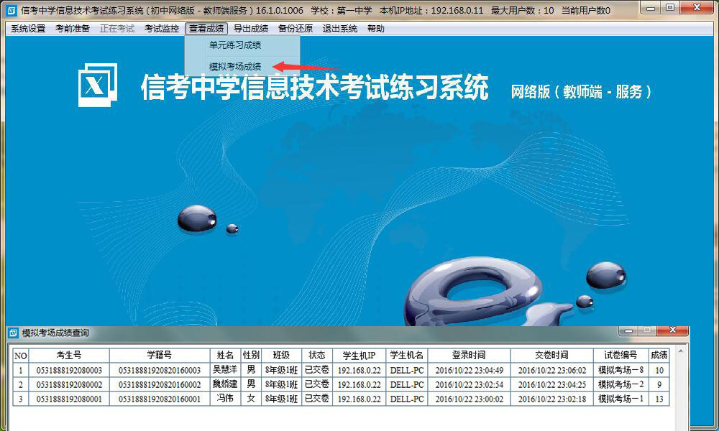Click the app icon in the main title bar

[11, 10]
